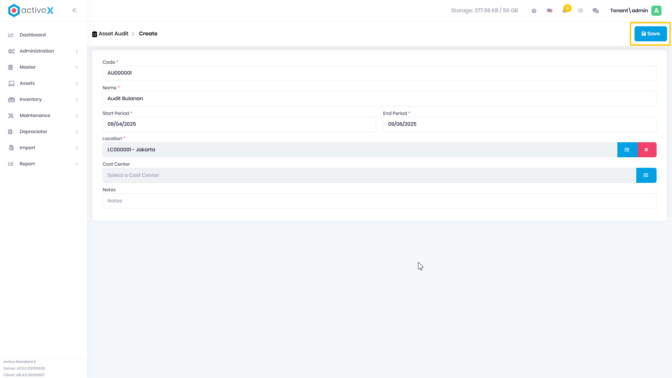The height and width of the screenshot is (378, 672).
Task: Open the Cost Center picker list button
Action: click(646, 175)
